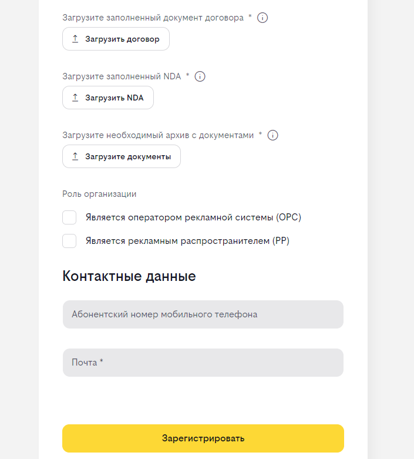Click info icon beside documents archive label
Image resolution: width=414 pixels, height=459 pixels.
[x=272, y=136]
